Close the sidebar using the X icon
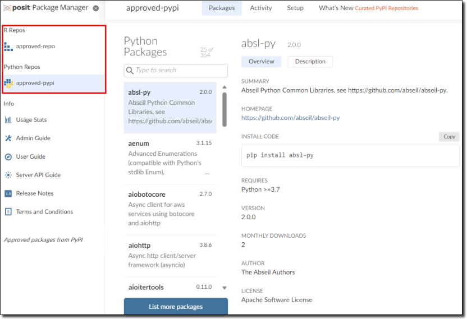This screenshot has width=467, height=319. pyautogui.click(x=95, y=8)
